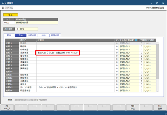Select the 控除 tab
167x115 pixels.
pos(44,35)
